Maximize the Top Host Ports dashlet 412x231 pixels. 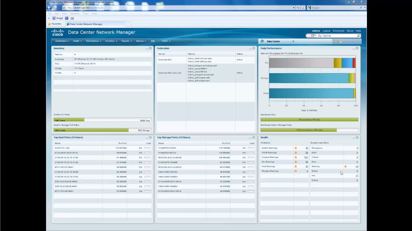tap(150, 138)
